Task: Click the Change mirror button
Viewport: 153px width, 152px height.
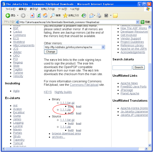Action: pos(50,52)
